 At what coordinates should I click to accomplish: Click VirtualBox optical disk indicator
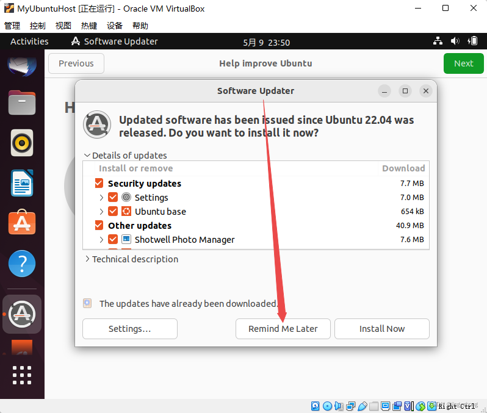pos(327,406)
